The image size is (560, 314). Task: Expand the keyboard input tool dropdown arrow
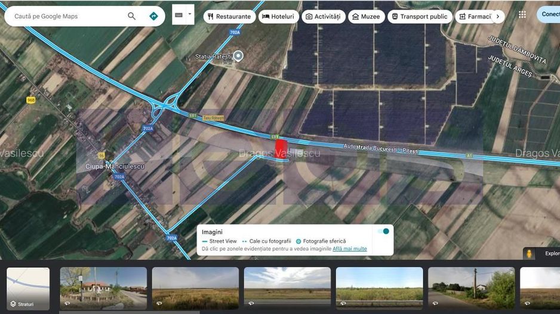(190, 14)
